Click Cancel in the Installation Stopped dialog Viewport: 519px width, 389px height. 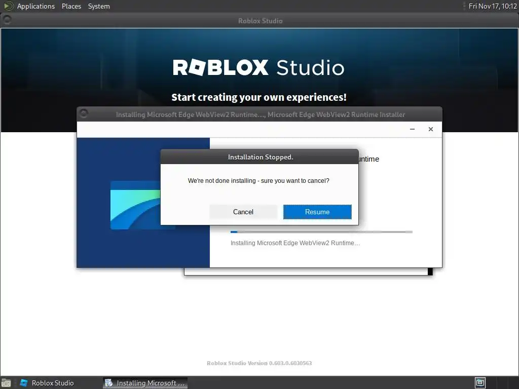243,212
